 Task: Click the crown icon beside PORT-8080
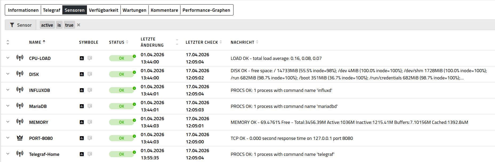point(20,138)
